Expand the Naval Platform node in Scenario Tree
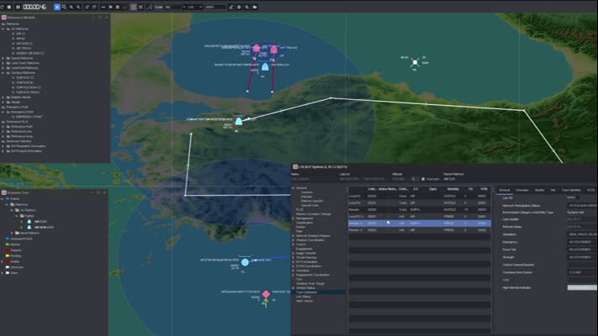The height and width of the screenshot is (336, 598). coord(13,233)
